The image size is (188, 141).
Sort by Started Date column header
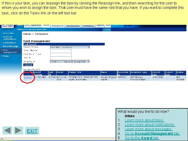click(x=170, y=73)
